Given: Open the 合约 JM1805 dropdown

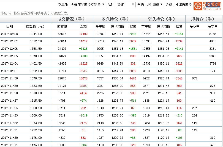Looking at the screenshot, I should (155, 5).
